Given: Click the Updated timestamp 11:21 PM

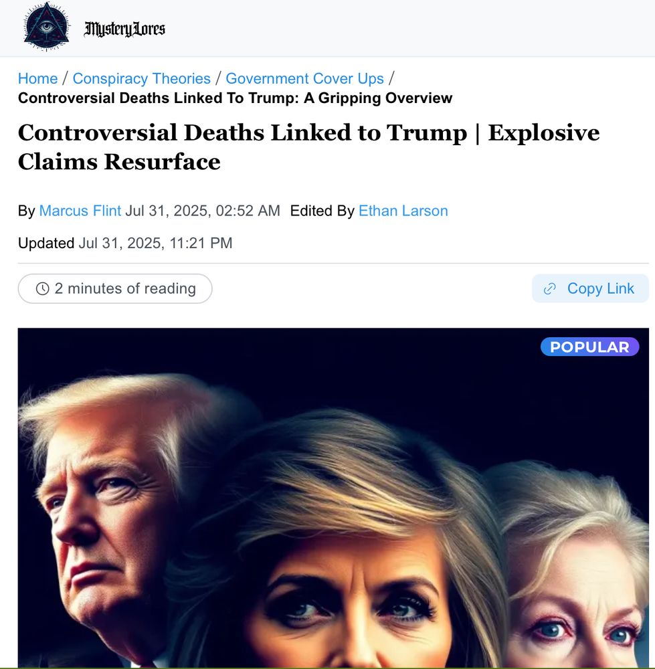Looking at the screenshot, I should point(155,244).
